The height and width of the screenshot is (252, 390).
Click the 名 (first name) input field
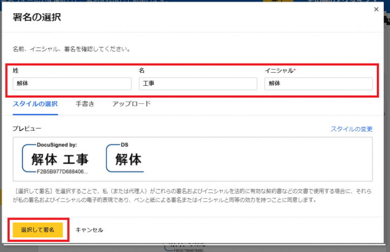[198, 83]
